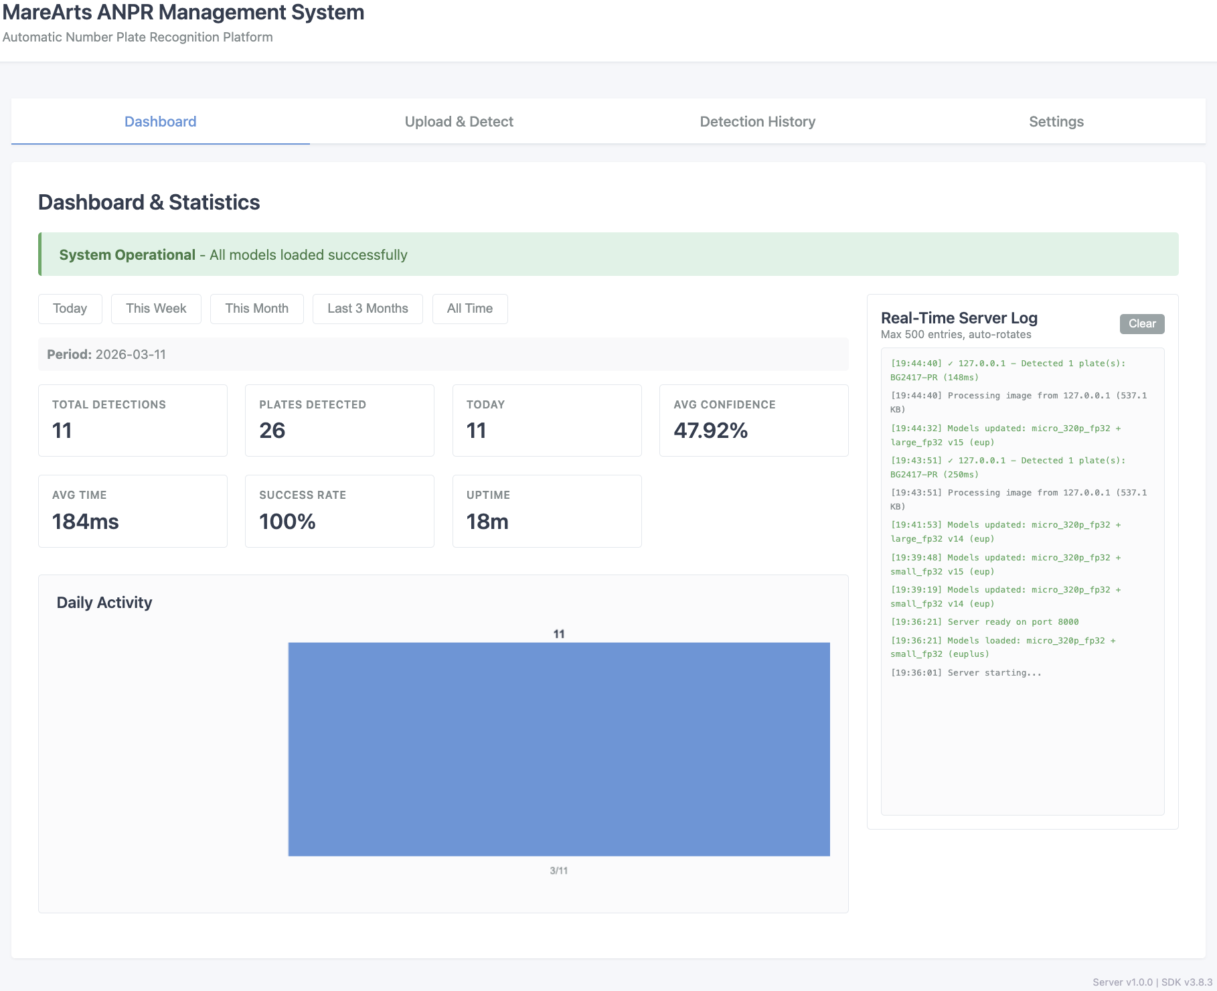Image resolution: width=1217 pixels, height=991 pixels.
Task: View All Time statistics
Action: 469,309
